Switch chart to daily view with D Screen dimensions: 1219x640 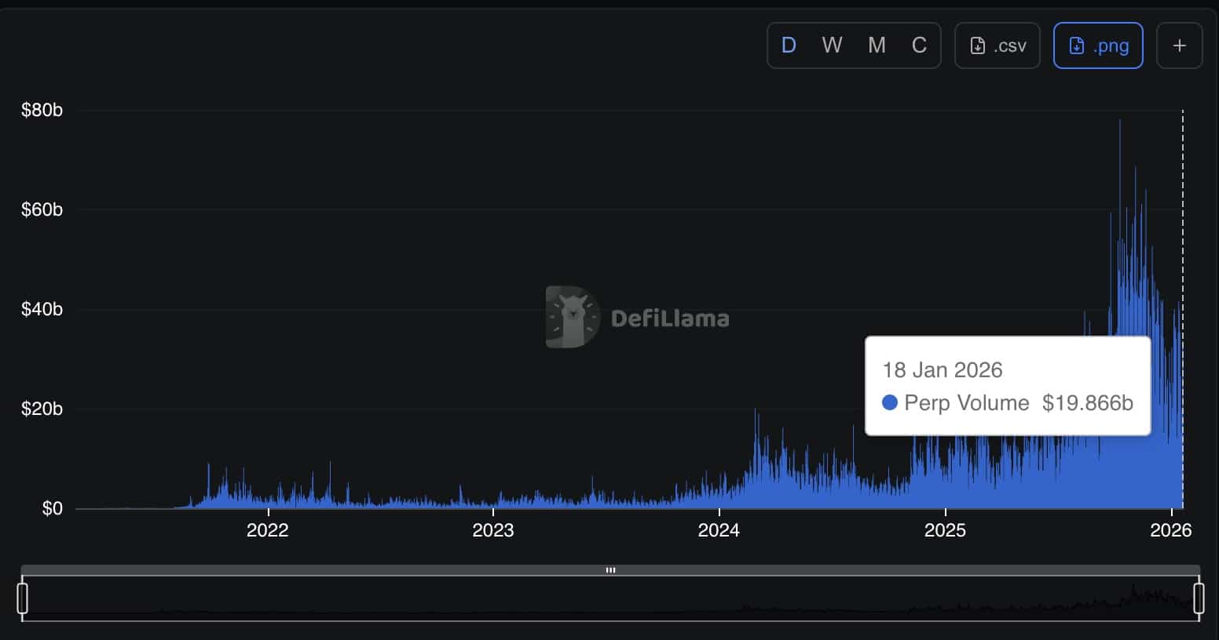tap(789, 45)
